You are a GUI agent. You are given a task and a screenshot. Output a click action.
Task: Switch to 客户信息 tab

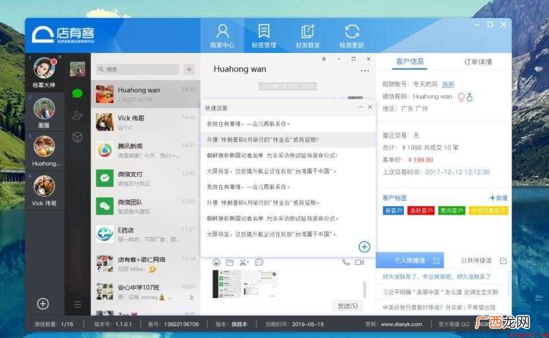[410, 62]
